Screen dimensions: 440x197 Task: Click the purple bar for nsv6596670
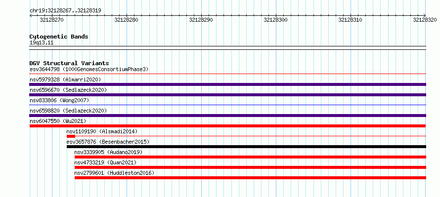click(x=228, y=95)
